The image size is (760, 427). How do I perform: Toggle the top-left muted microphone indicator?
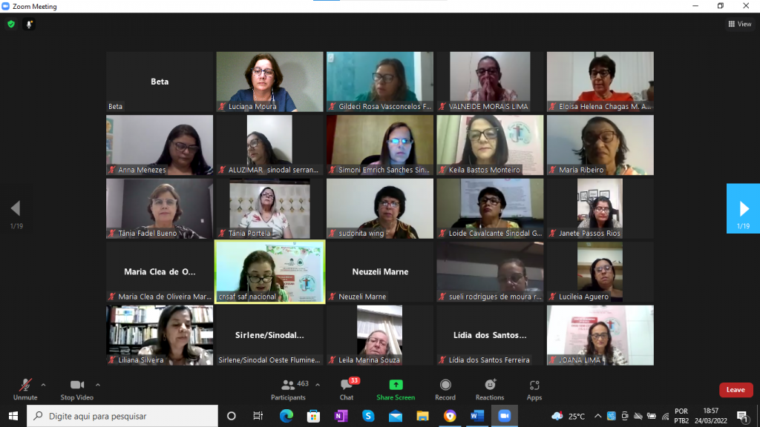30,24
